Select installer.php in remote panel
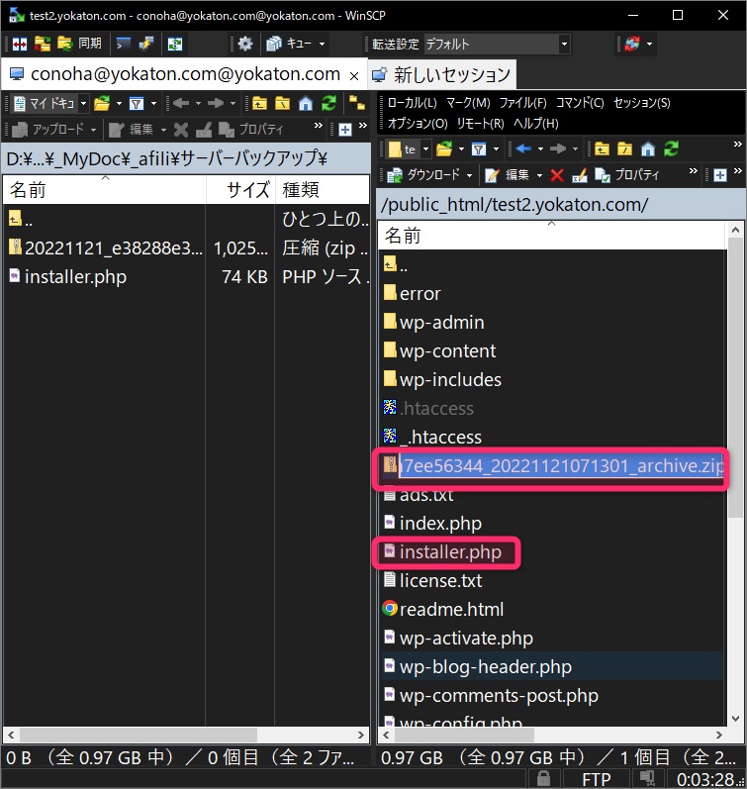The width and height of the screenshot is (747, 789). tap(449, 551)
